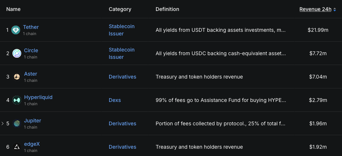Open the Hyperliquid protocol link

(x=38, y=97)
